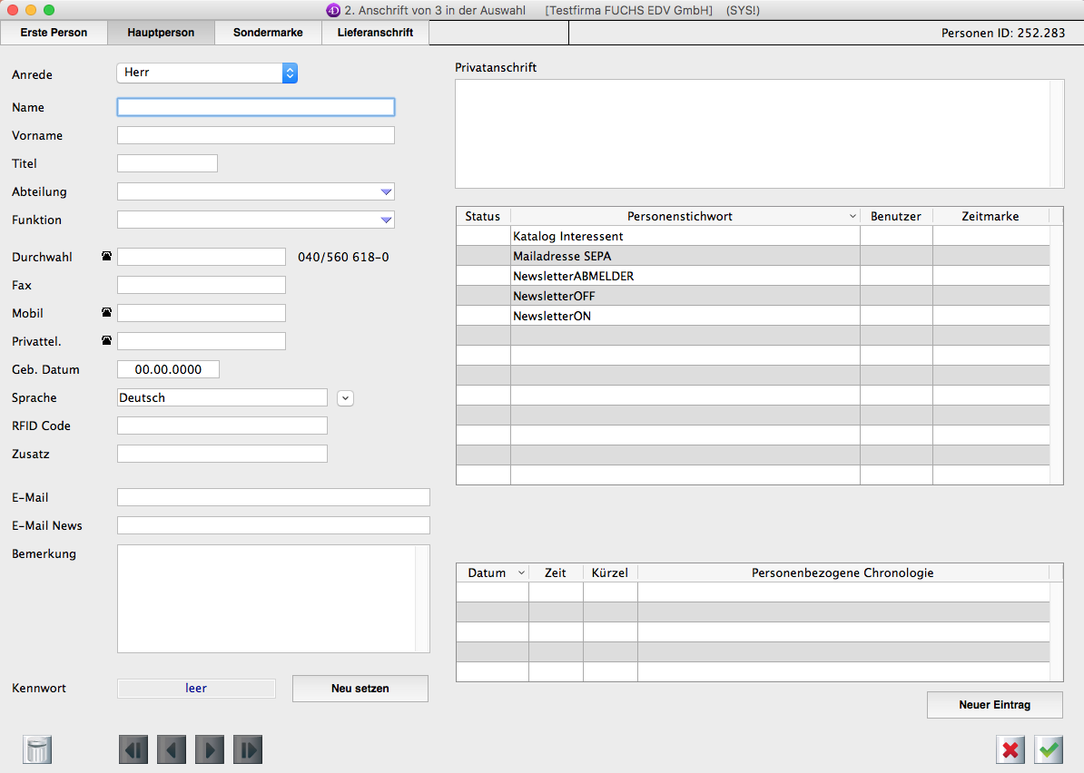
Task: Click the trash can delete icon
Action: pos(37,749)
